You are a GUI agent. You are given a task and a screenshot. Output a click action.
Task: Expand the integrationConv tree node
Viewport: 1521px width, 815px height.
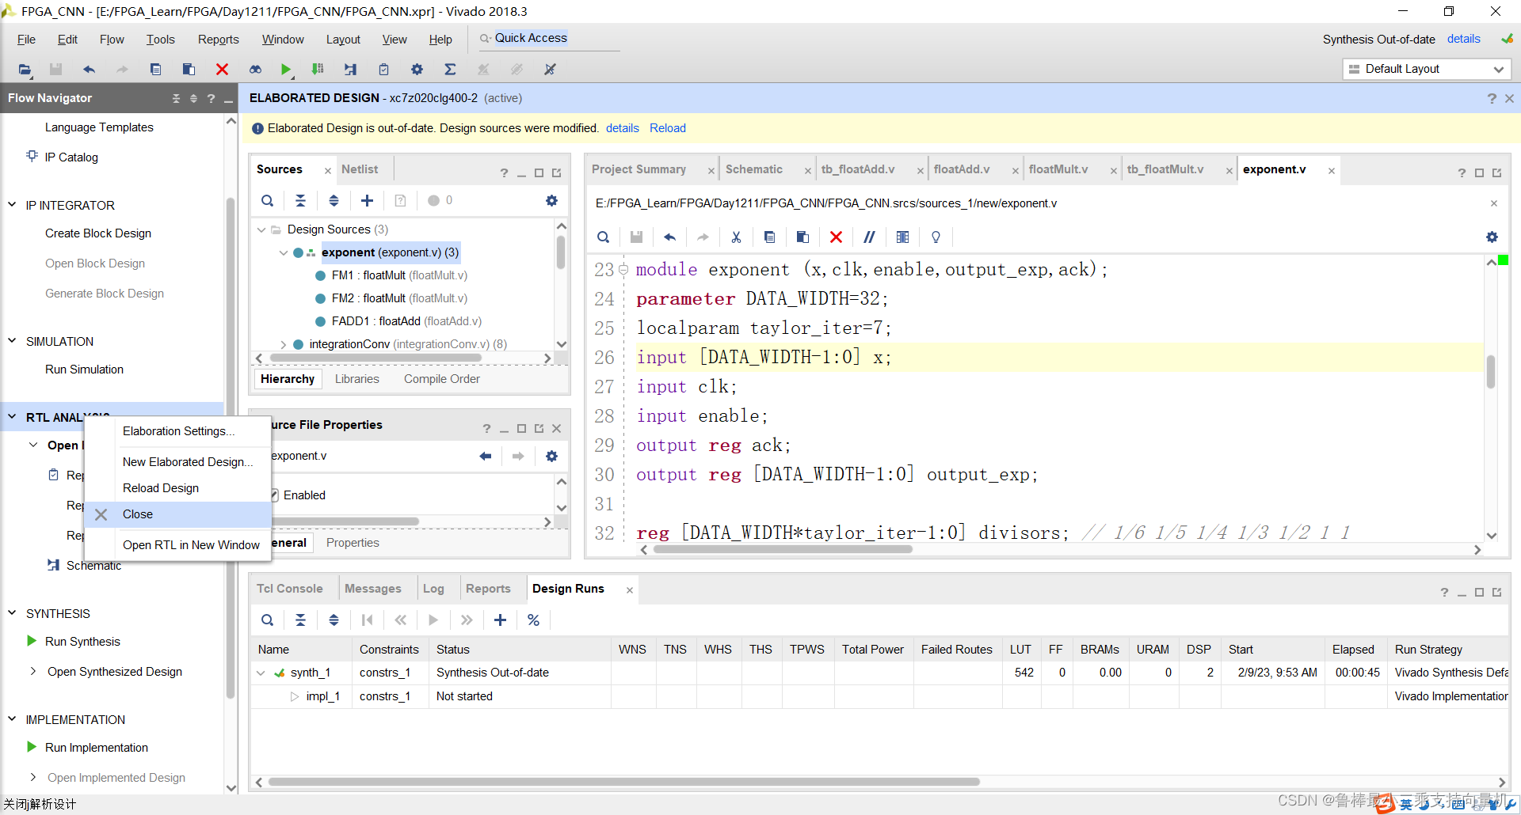[x=284, y=345]
